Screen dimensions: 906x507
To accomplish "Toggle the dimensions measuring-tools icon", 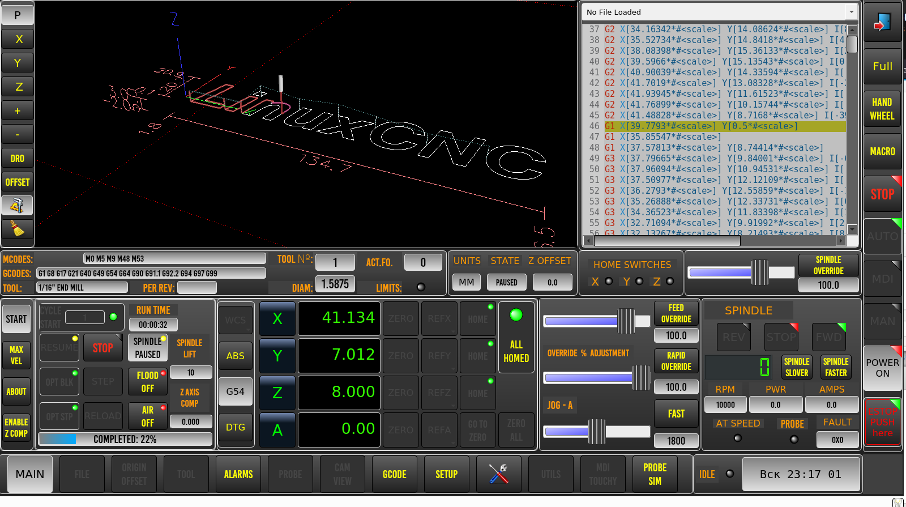I will (17, 206).
